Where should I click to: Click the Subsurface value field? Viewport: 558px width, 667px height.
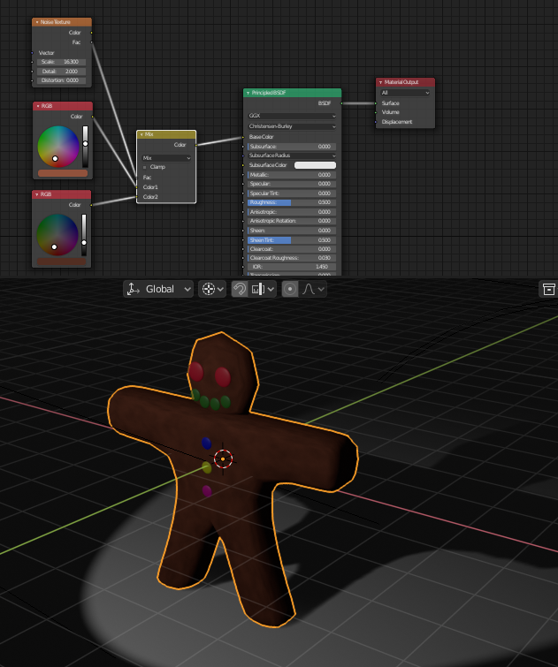(292, 147)
